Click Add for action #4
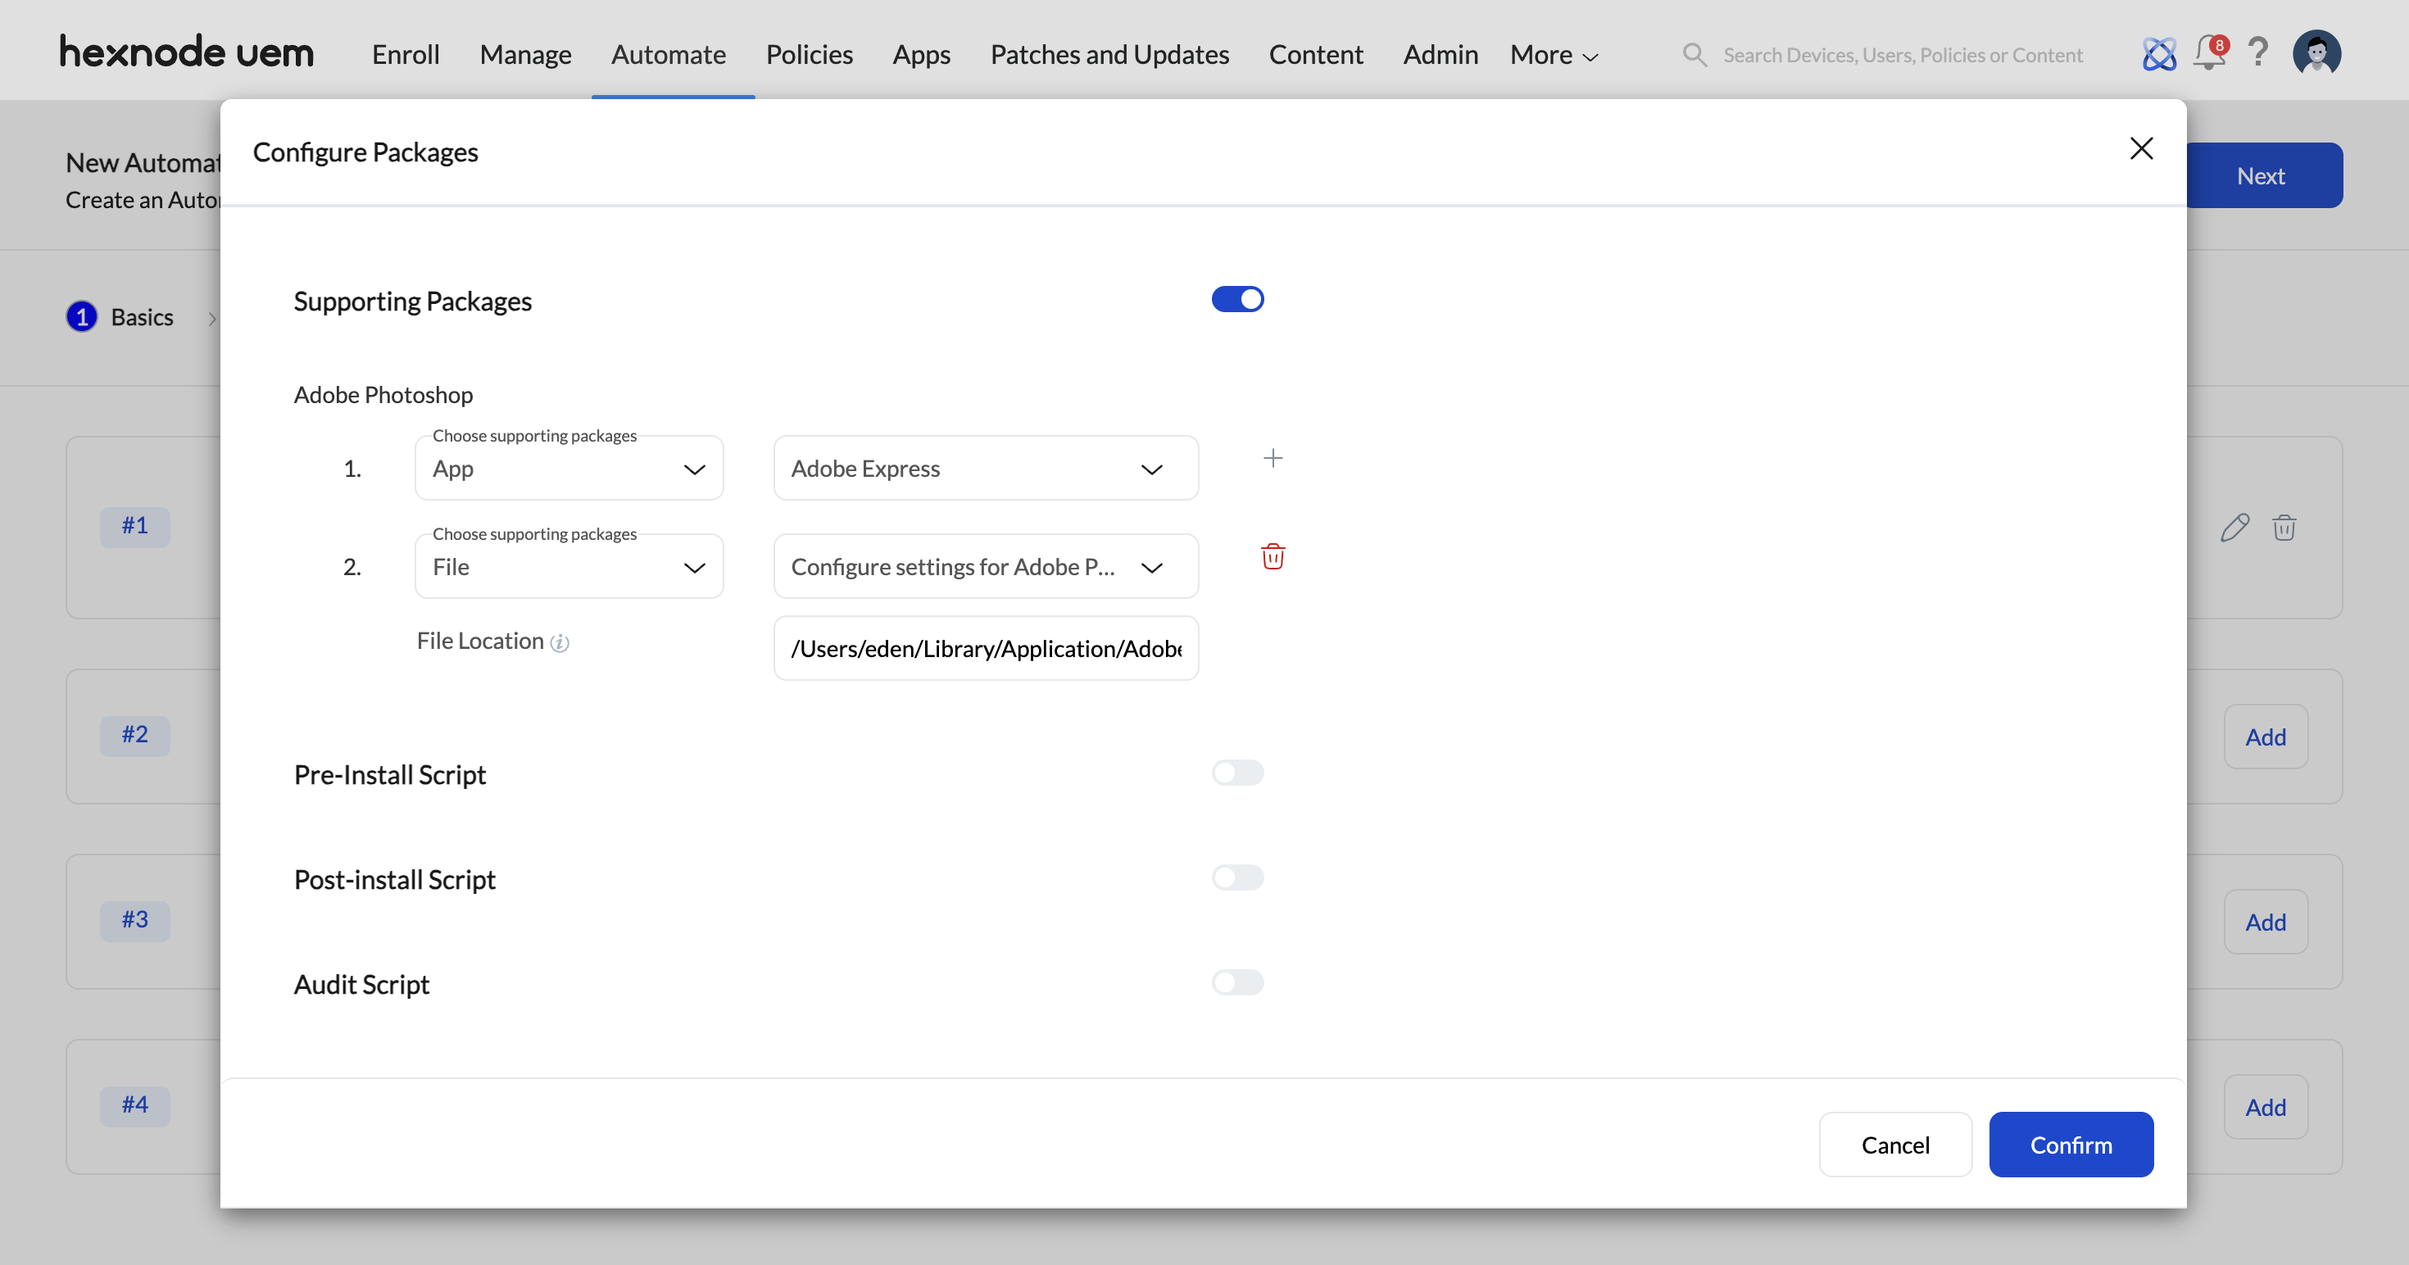Screen dimensions: 2409x1265 coord(2265,1107)
